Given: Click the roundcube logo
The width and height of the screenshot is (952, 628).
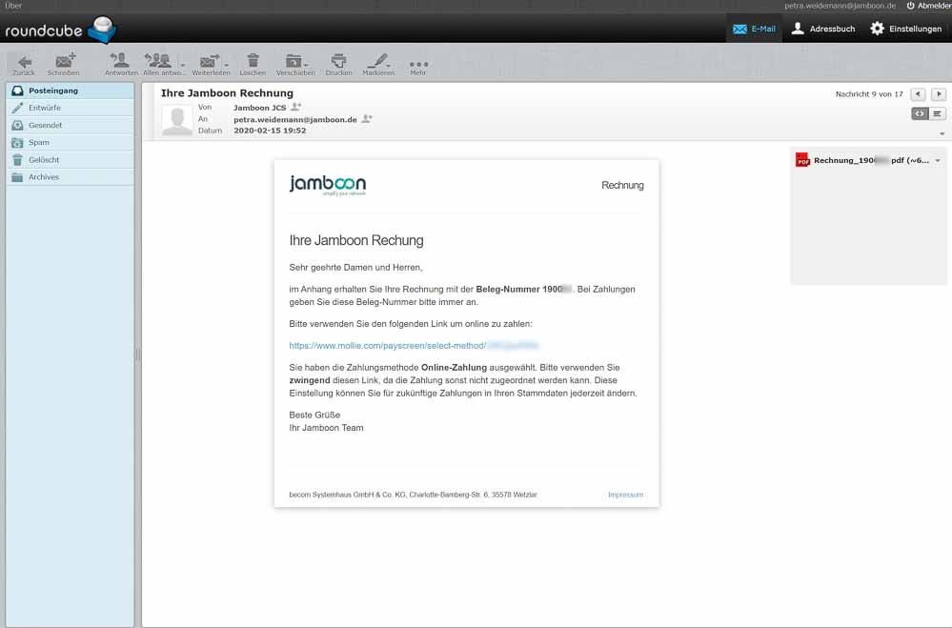Looking at the screenshot, I should (x=60, y=30).
